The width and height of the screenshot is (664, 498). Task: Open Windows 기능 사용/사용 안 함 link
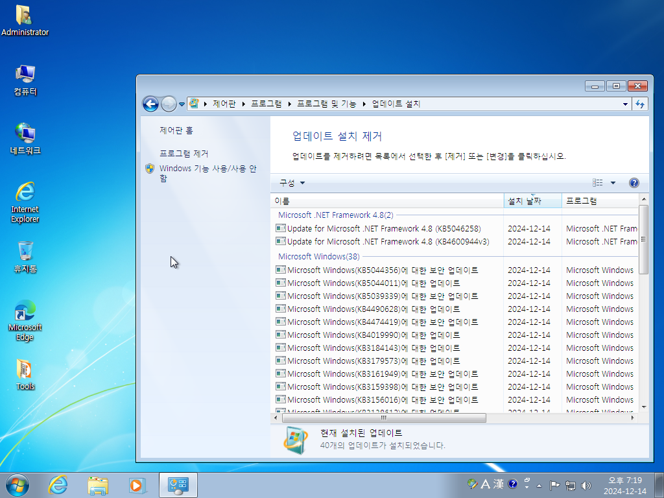coord(208,173)
